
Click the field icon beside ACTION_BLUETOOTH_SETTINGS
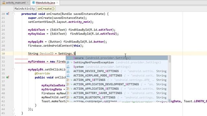tap(68, 97)
